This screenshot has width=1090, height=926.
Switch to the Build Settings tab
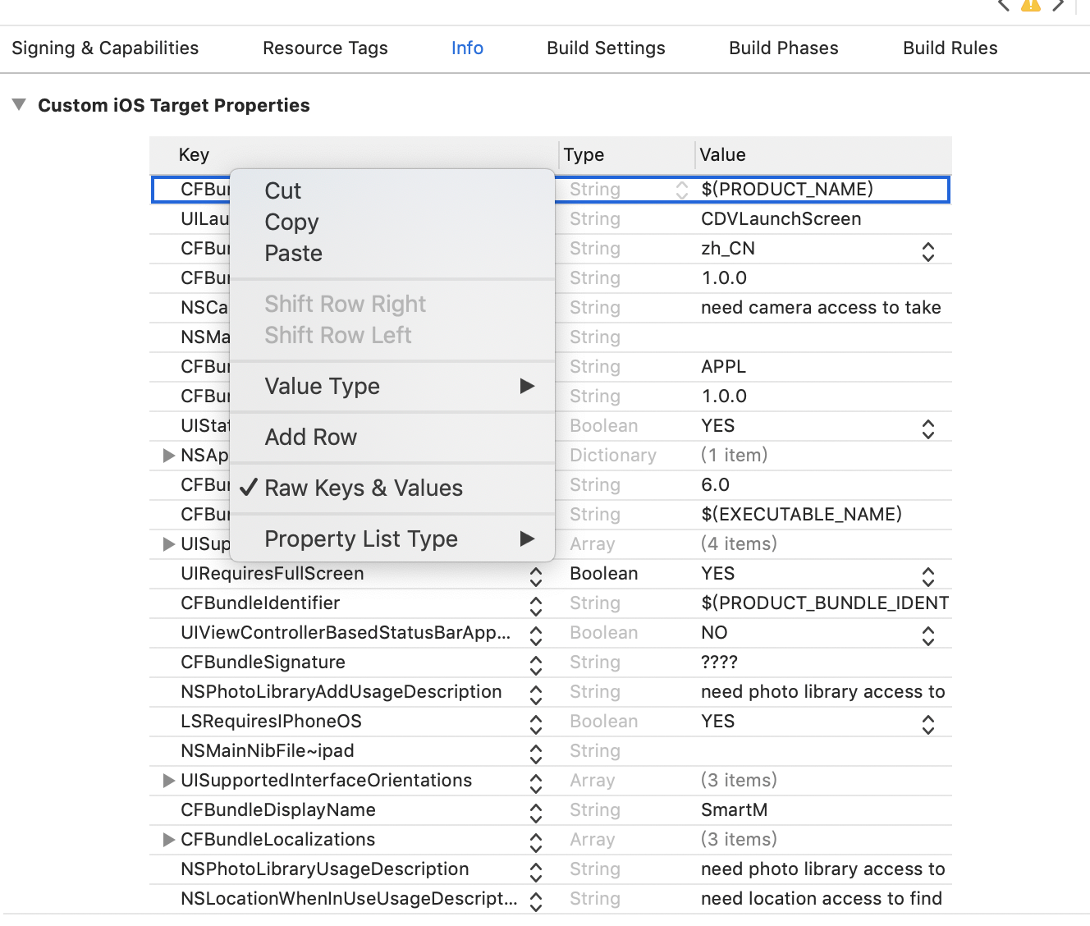[x=606, y=48]
